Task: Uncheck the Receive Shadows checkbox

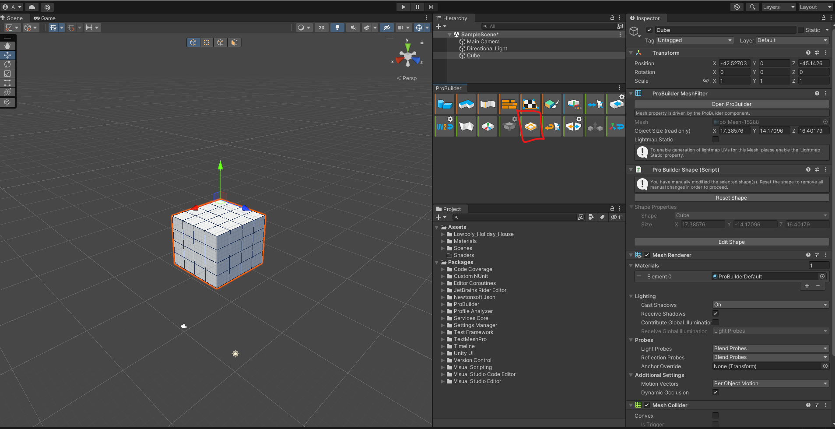Action: click(x=716, y=313)
